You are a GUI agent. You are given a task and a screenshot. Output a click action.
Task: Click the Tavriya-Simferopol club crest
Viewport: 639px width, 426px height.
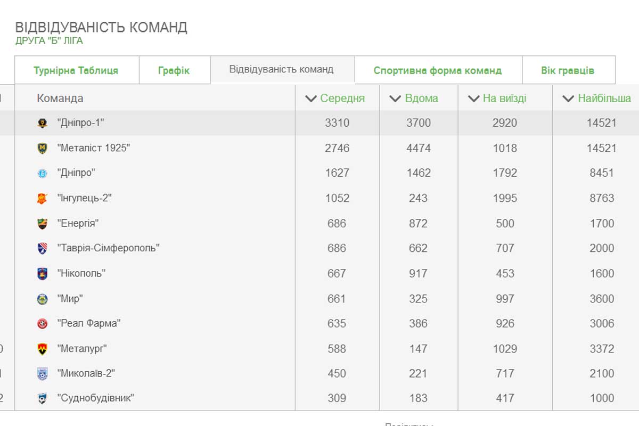tap(43, 248)
